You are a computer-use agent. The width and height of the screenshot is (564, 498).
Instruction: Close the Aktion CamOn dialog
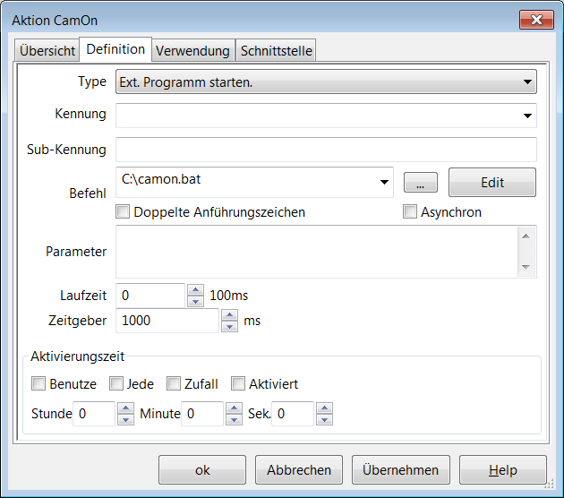pyautogui.click(x=535, y=20)
